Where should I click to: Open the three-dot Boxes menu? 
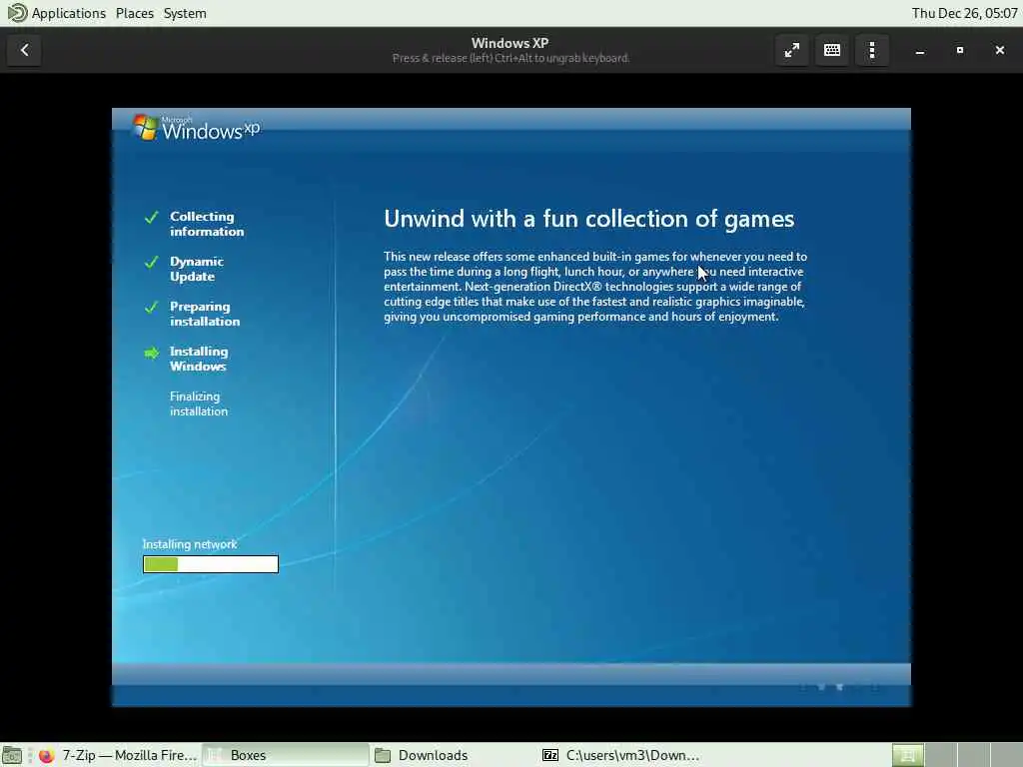pos(872,50)
